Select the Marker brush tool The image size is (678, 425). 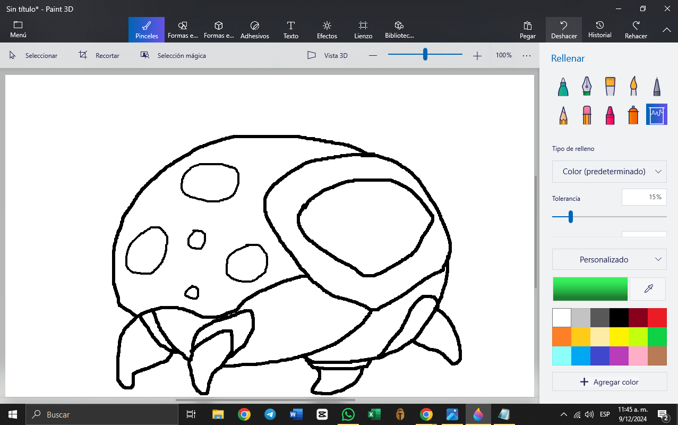click(x=563, y=87)
